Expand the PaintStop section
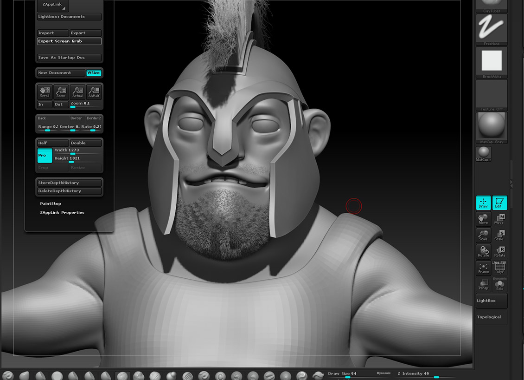The height and width of the screenshot is (380, 524). [x=51, y=203]
